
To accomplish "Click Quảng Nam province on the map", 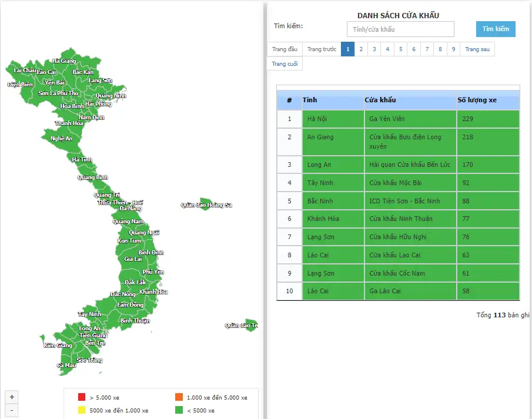I will (x=128, y=222).
